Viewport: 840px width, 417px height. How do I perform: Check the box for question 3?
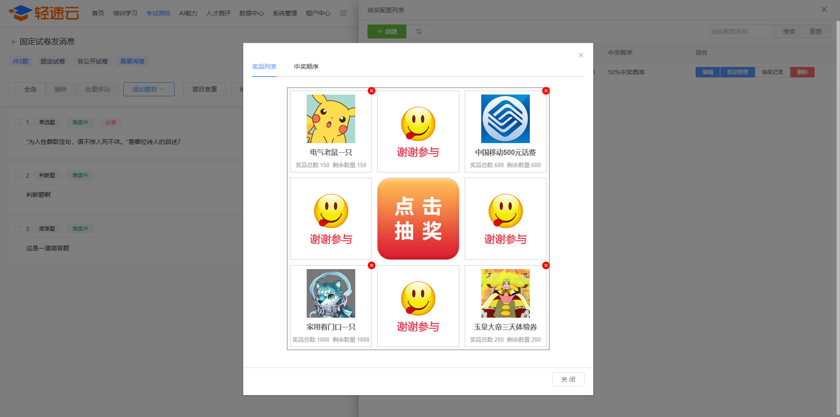(x=18, y=228)
